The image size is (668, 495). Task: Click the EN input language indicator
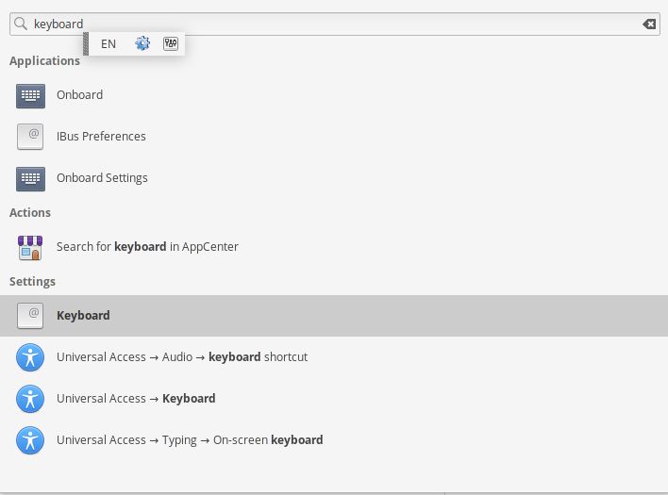point(109,43)
